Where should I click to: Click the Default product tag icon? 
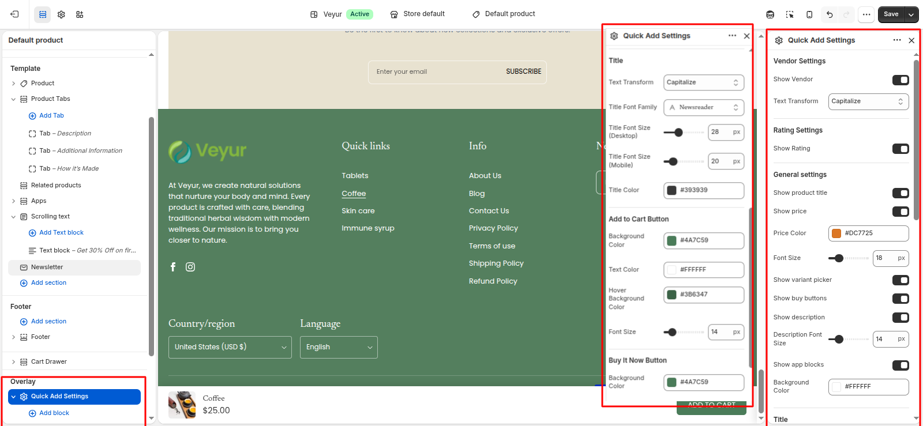476,14
